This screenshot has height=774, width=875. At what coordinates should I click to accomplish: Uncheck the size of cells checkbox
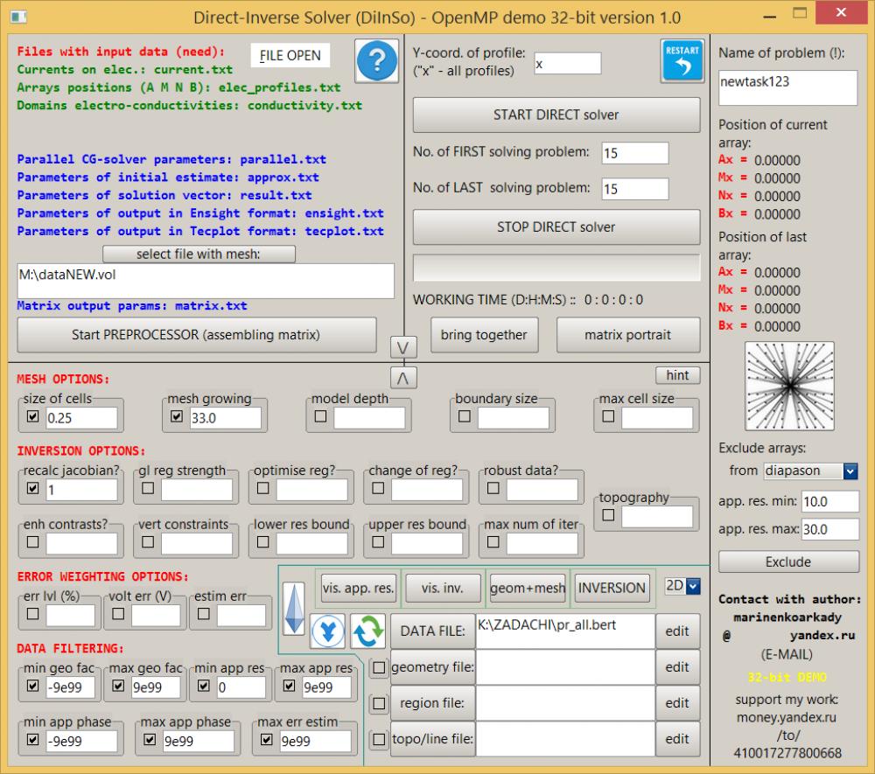click(x=31, y=417)
